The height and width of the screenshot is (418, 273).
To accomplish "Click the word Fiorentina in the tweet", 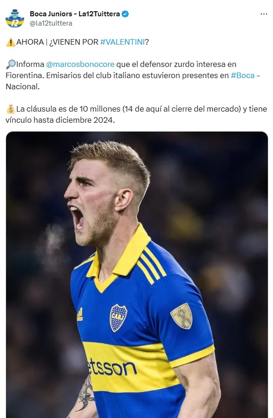I will pos(24,75).
